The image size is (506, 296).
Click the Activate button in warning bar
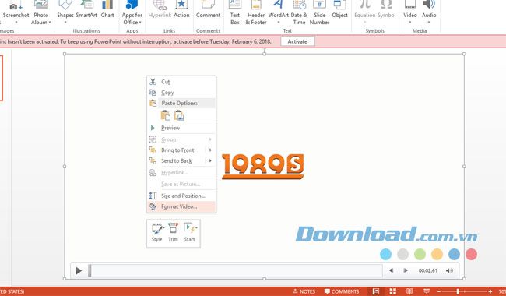point(297,41)
